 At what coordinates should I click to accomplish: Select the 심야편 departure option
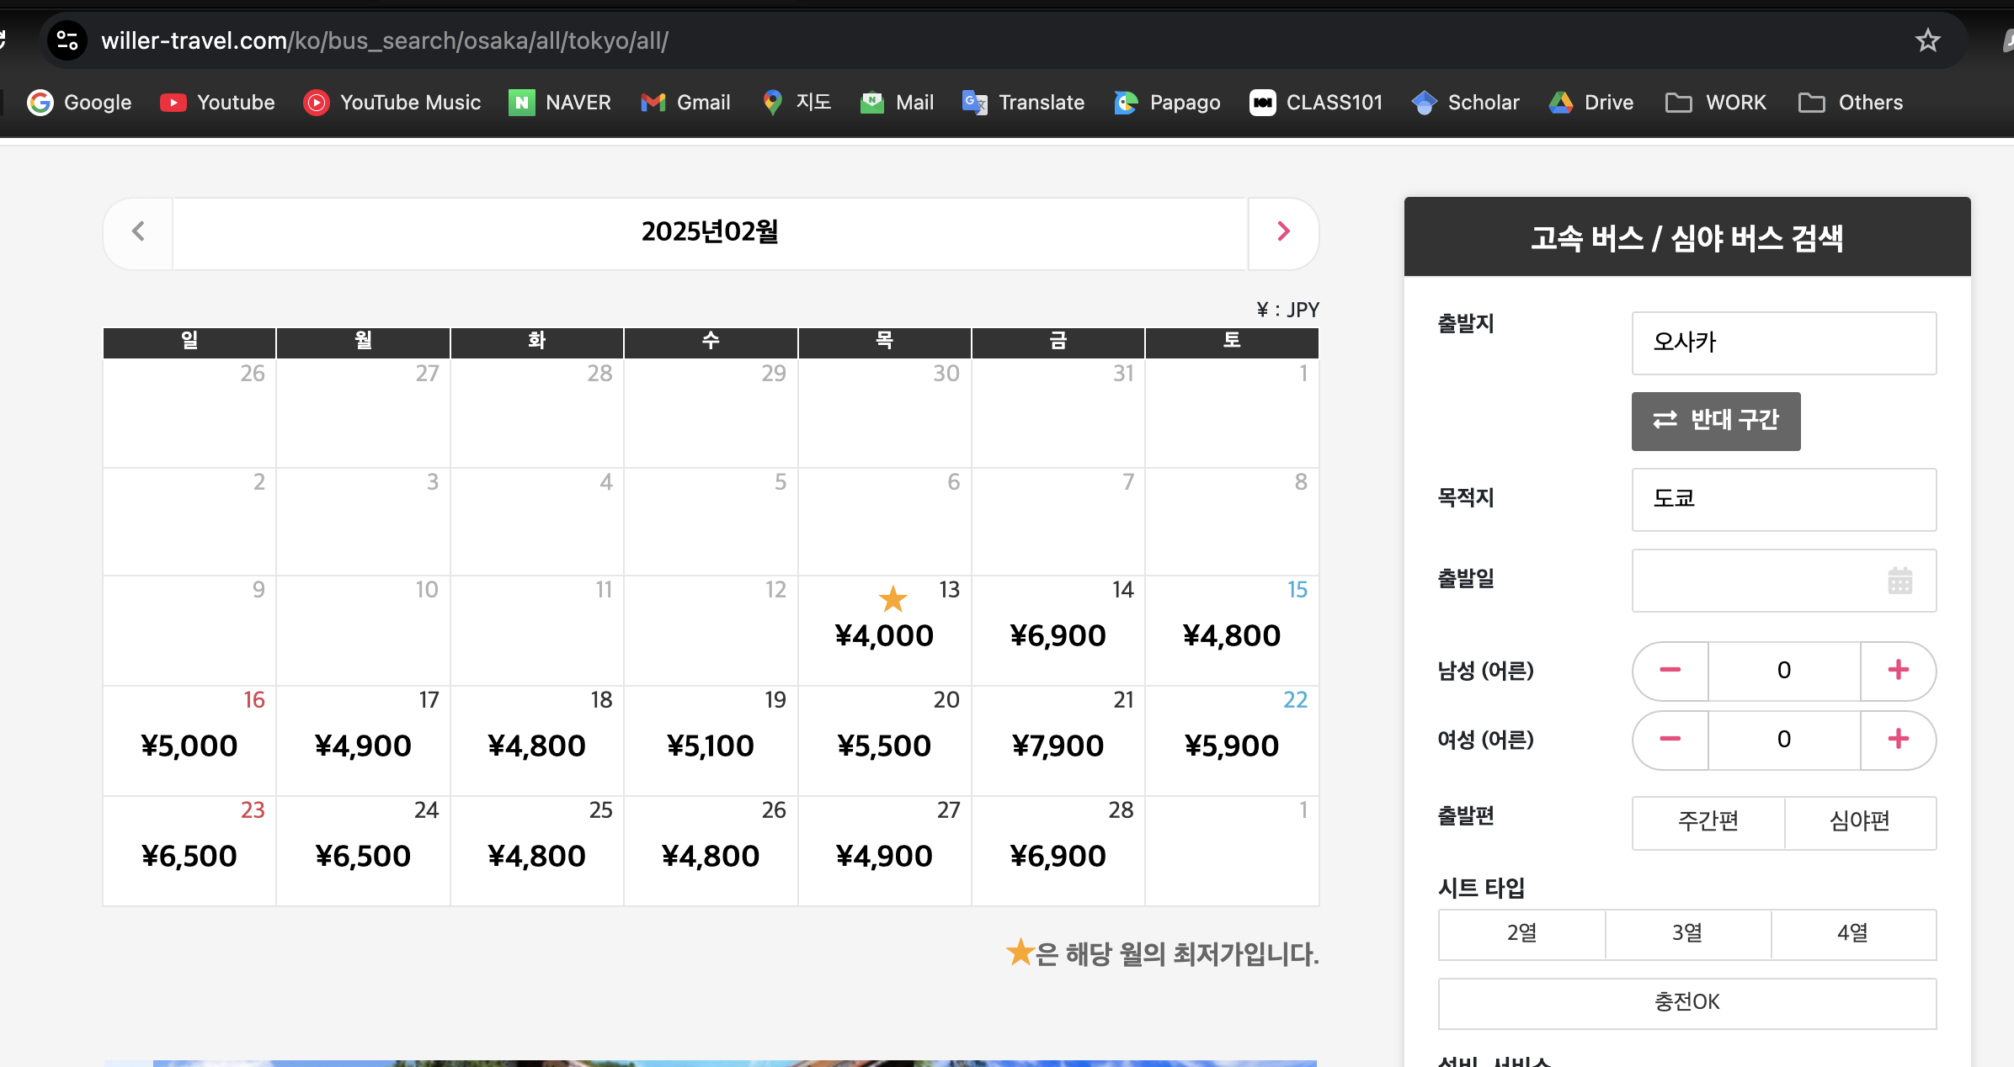click(x=1859, y=821)
